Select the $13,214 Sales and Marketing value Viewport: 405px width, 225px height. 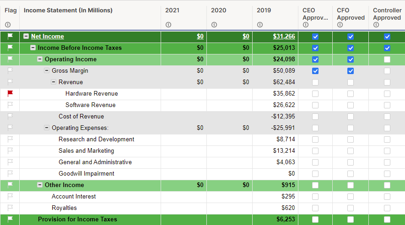(x=284, y=151)
